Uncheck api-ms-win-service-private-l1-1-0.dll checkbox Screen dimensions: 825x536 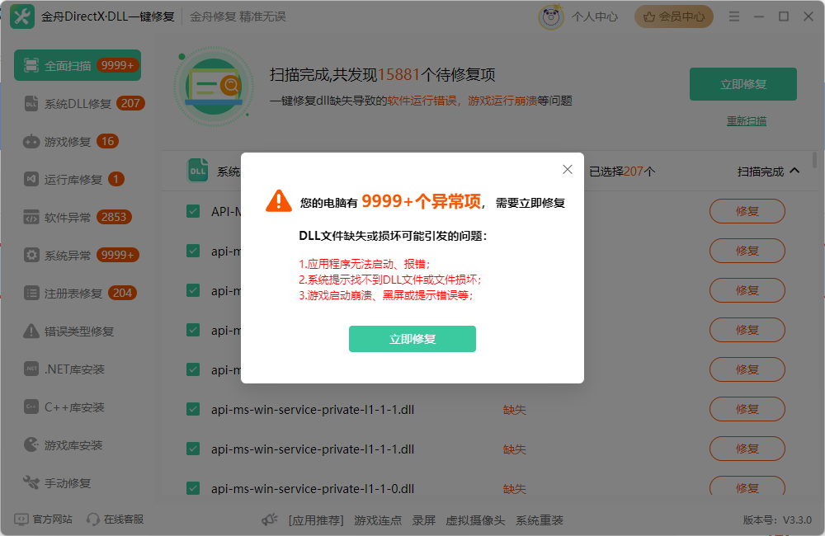pyautogui.click(x=193, y=488)
